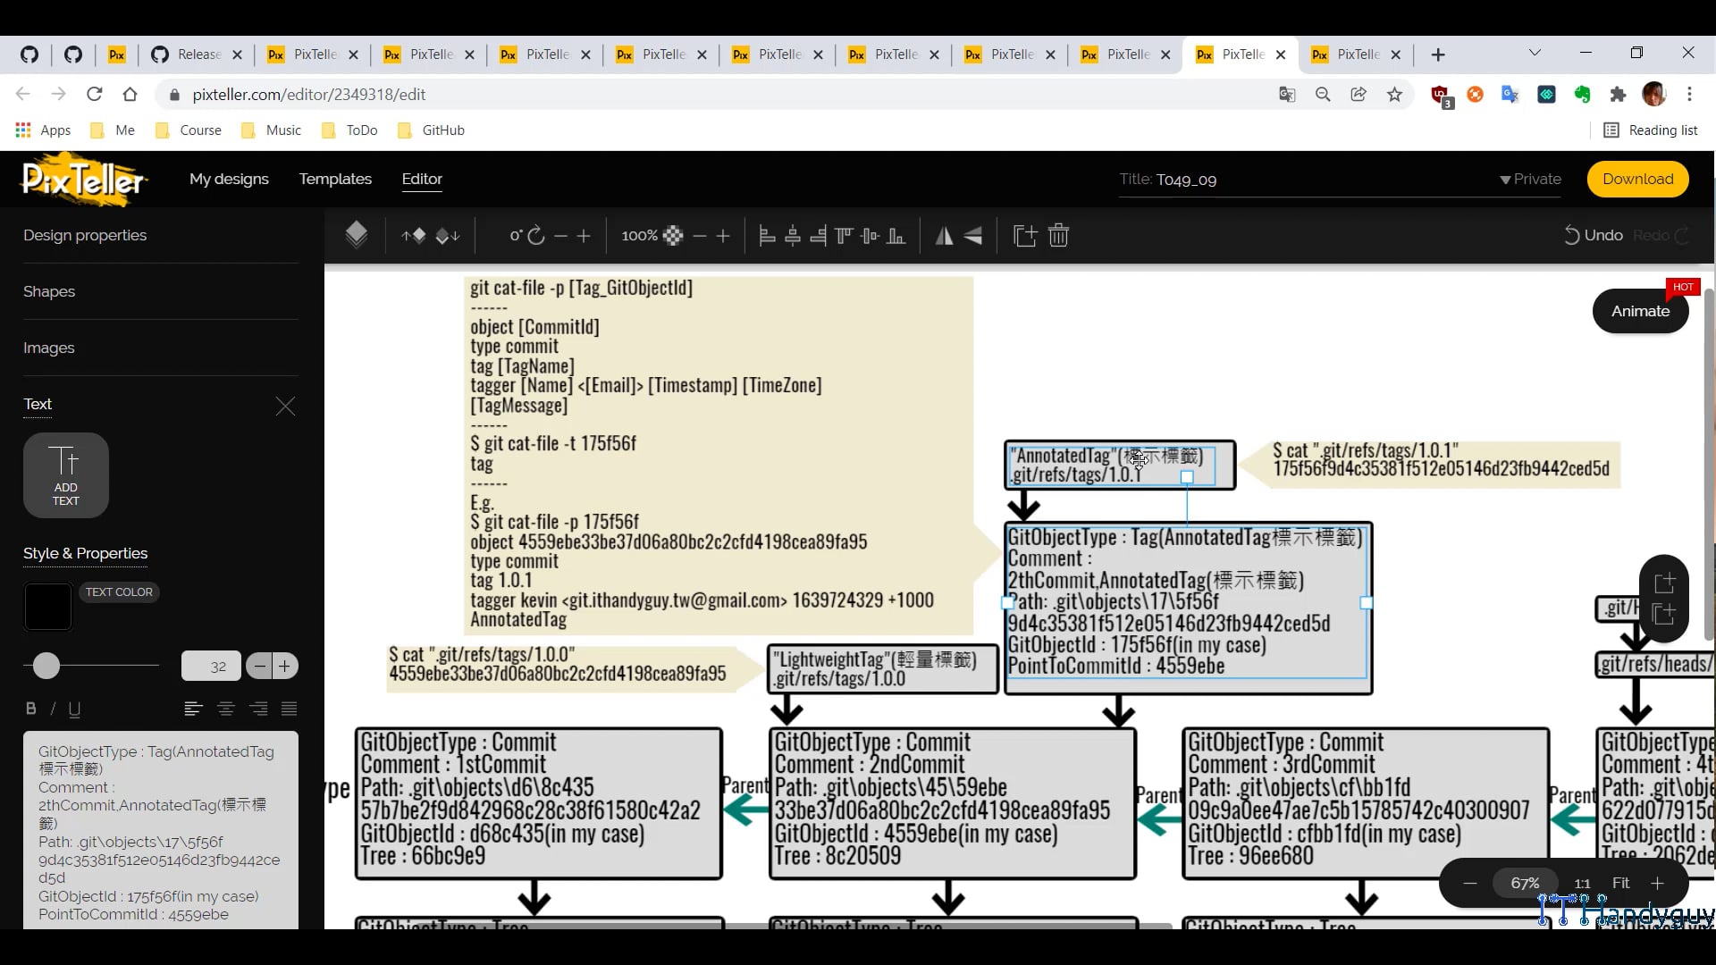The image size is (1716, 965).
Task: Toggle bold text formatting
Action: (x=30, y=709)
